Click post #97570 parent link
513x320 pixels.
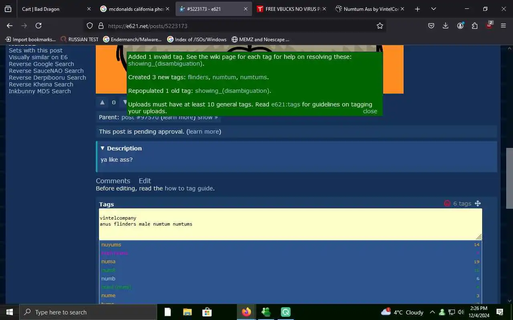click(x=140, y=117)
